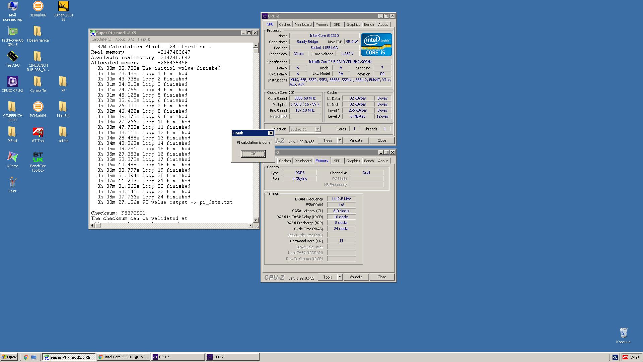Switch to Graphics tab in top CPU-Z

pyautogui.click(x=353, y=24)
